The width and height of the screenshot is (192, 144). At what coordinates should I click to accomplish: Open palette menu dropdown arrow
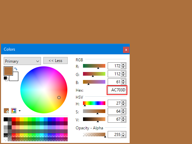coord(20,111)
